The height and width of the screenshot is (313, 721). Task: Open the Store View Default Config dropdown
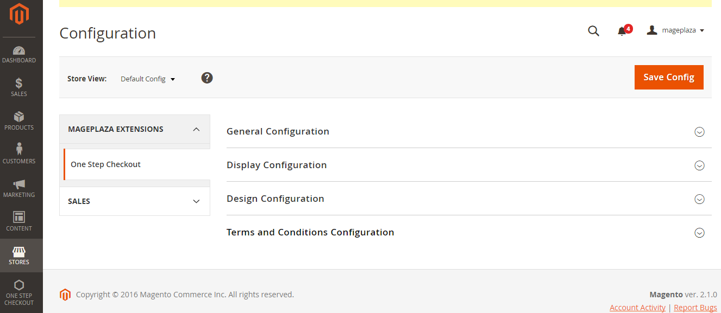[148, 79]
